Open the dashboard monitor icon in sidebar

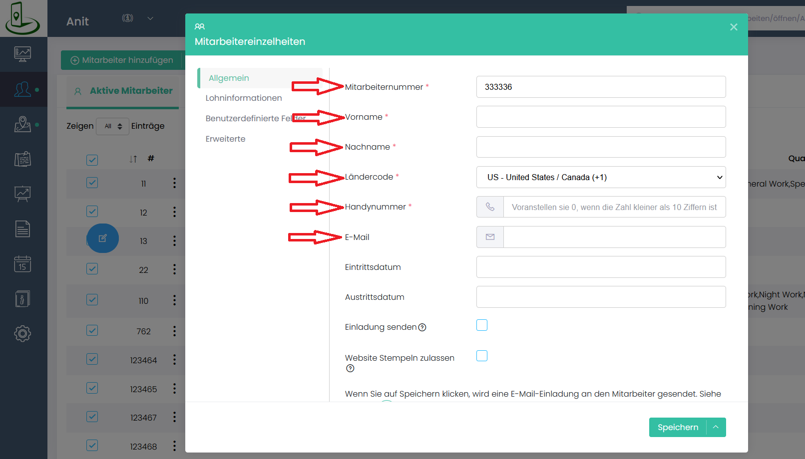22,54
